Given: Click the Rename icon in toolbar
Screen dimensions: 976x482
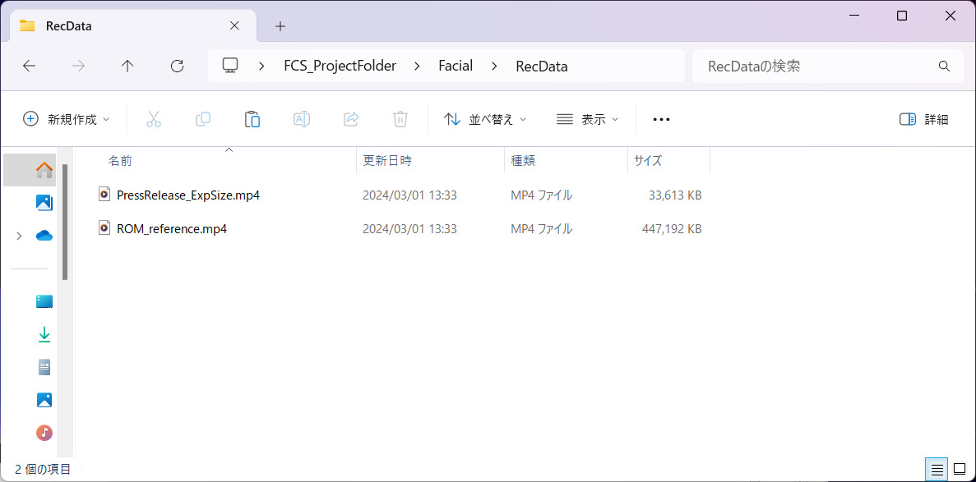Looking at the screenshot, I should (302, 119).
